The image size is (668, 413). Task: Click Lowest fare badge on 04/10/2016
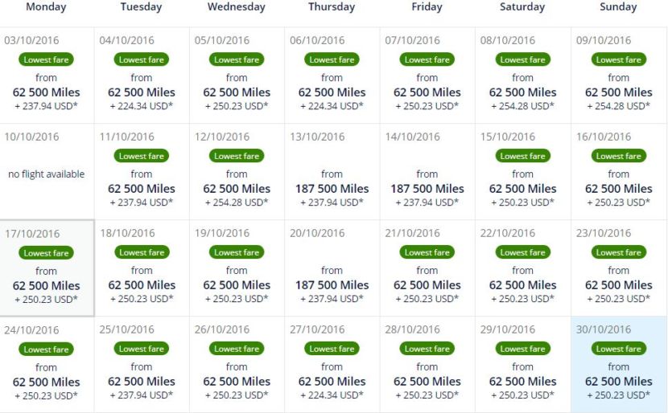click(x=142, y=59)
